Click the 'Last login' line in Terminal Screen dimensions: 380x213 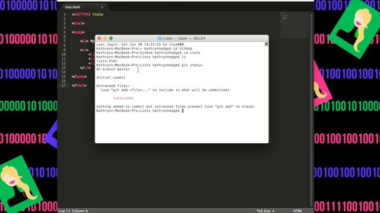click(140, 44)
